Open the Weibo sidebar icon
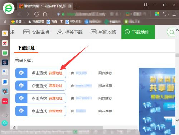The image size is (179, 135). click(5, 43)
